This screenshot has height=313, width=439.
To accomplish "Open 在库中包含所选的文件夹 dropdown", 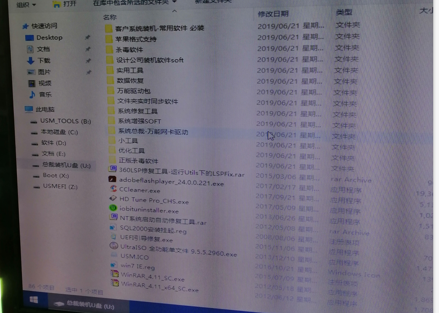I will click(x=135, y=3).
